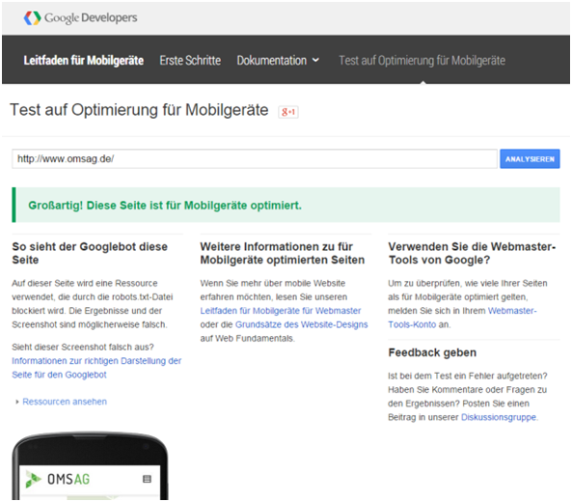
Task: Click the page title 'Test auf Optimierung für Mobilgeräte'
Action: (139, 110)
